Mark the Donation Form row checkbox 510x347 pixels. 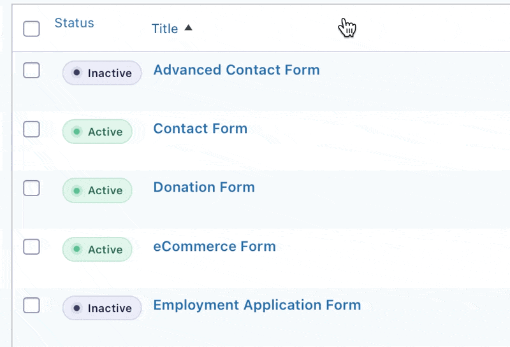tap(31, 188)
